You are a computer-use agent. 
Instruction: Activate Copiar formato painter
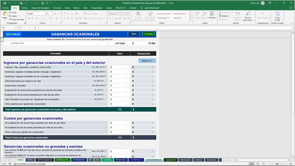(16, 19)
